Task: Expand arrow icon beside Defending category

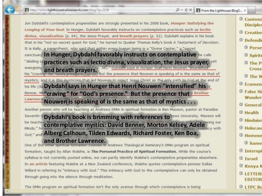Action: point(241,40)
